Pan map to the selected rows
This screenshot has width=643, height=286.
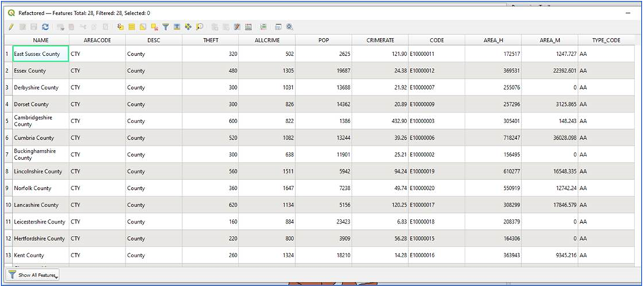[x=188, y=27]
